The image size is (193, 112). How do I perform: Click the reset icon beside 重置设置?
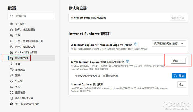(12, 92)
